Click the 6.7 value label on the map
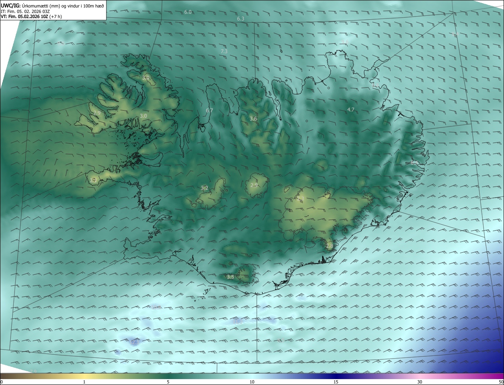504x385 pixels. (x=209, y=111)
